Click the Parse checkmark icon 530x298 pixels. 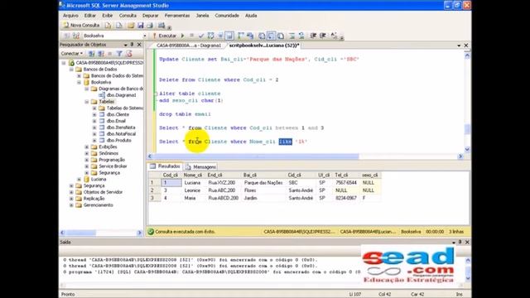(201, 36)
